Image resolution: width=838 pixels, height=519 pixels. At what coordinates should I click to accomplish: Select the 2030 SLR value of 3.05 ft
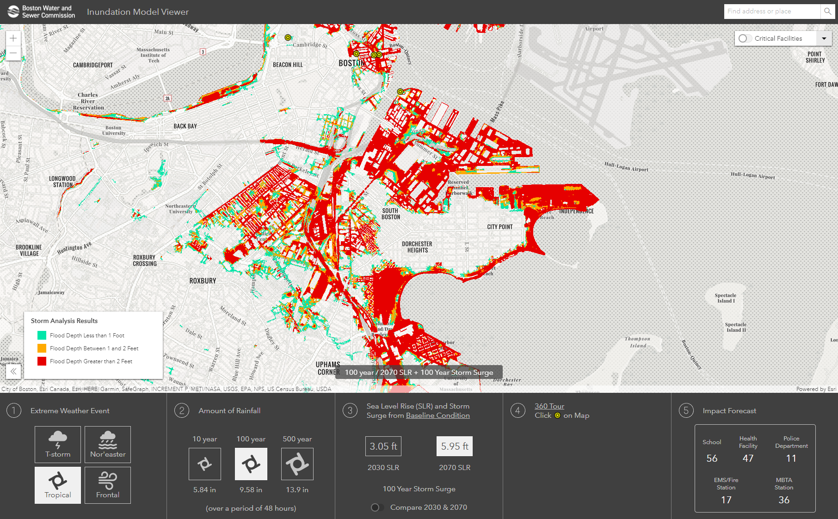[x=383, y=446]
